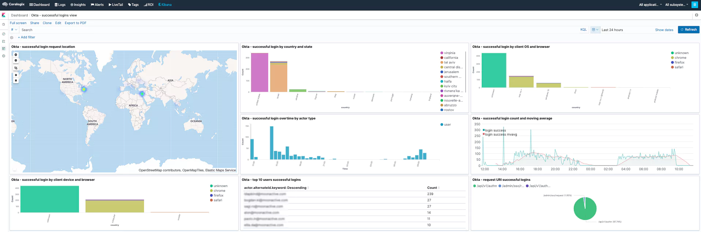Toggle tel aviv legend series

coord(448,62)
